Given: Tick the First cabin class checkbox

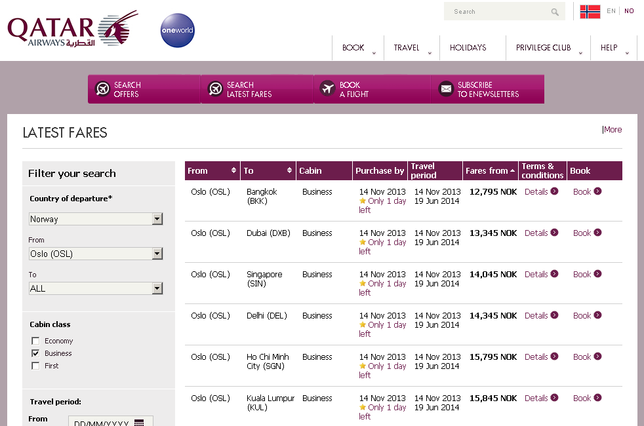Looking at the screenshot, I should (35, 366).
